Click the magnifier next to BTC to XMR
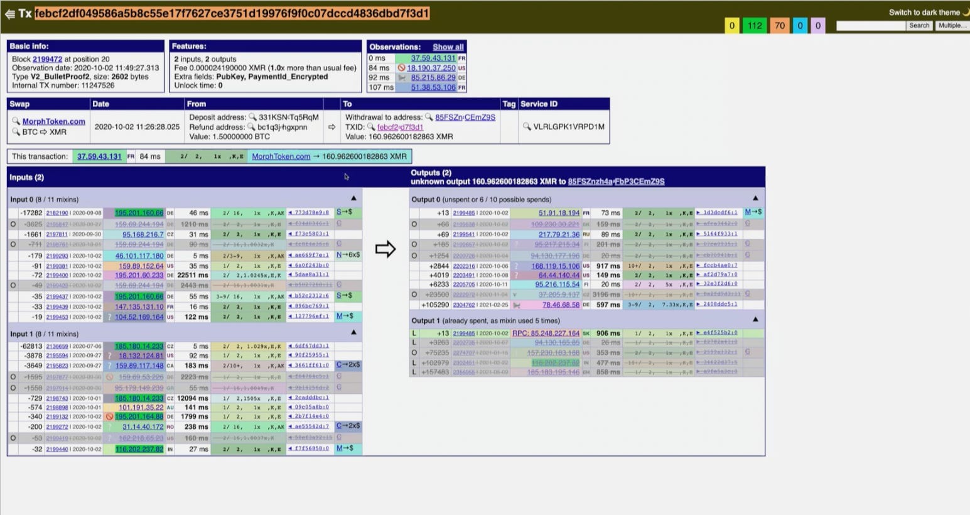 tap(16, 132)
